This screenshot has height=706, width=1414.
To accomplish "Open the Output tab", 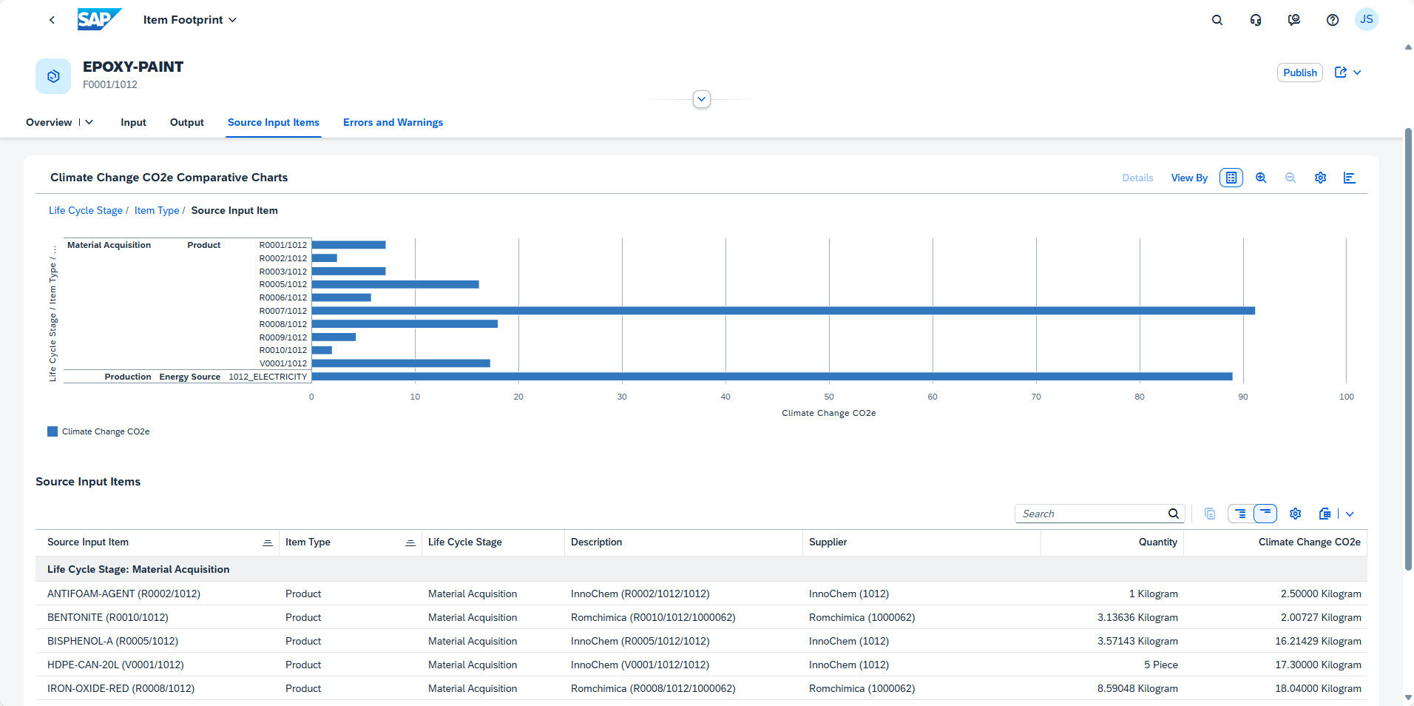I will 186,122.
